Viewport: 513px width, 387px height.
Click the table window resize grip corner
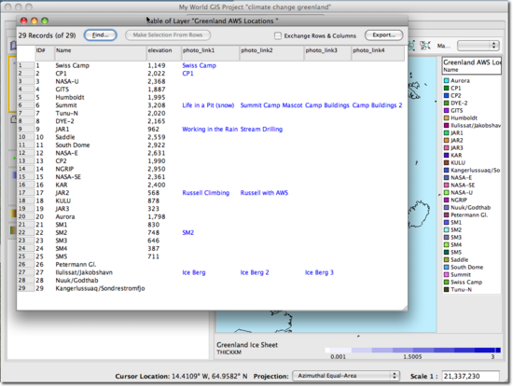405,307
